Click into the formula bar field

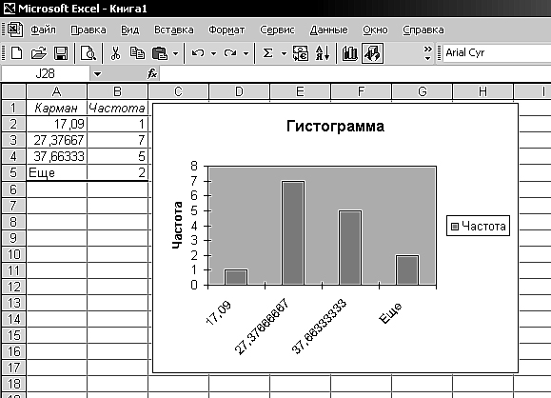pos(355,74)
